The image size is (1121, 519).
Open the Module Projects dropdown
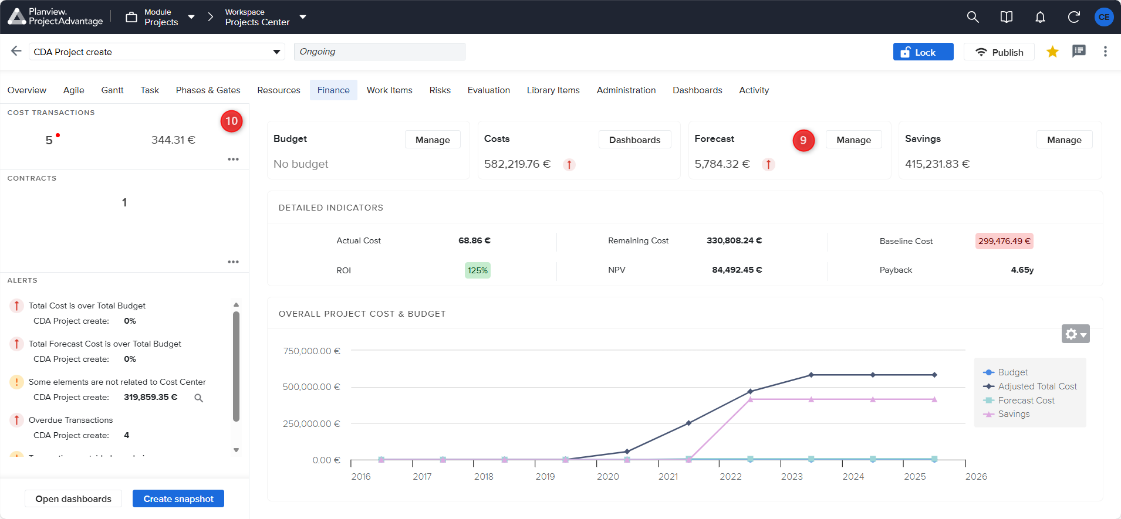coord(191,17)
